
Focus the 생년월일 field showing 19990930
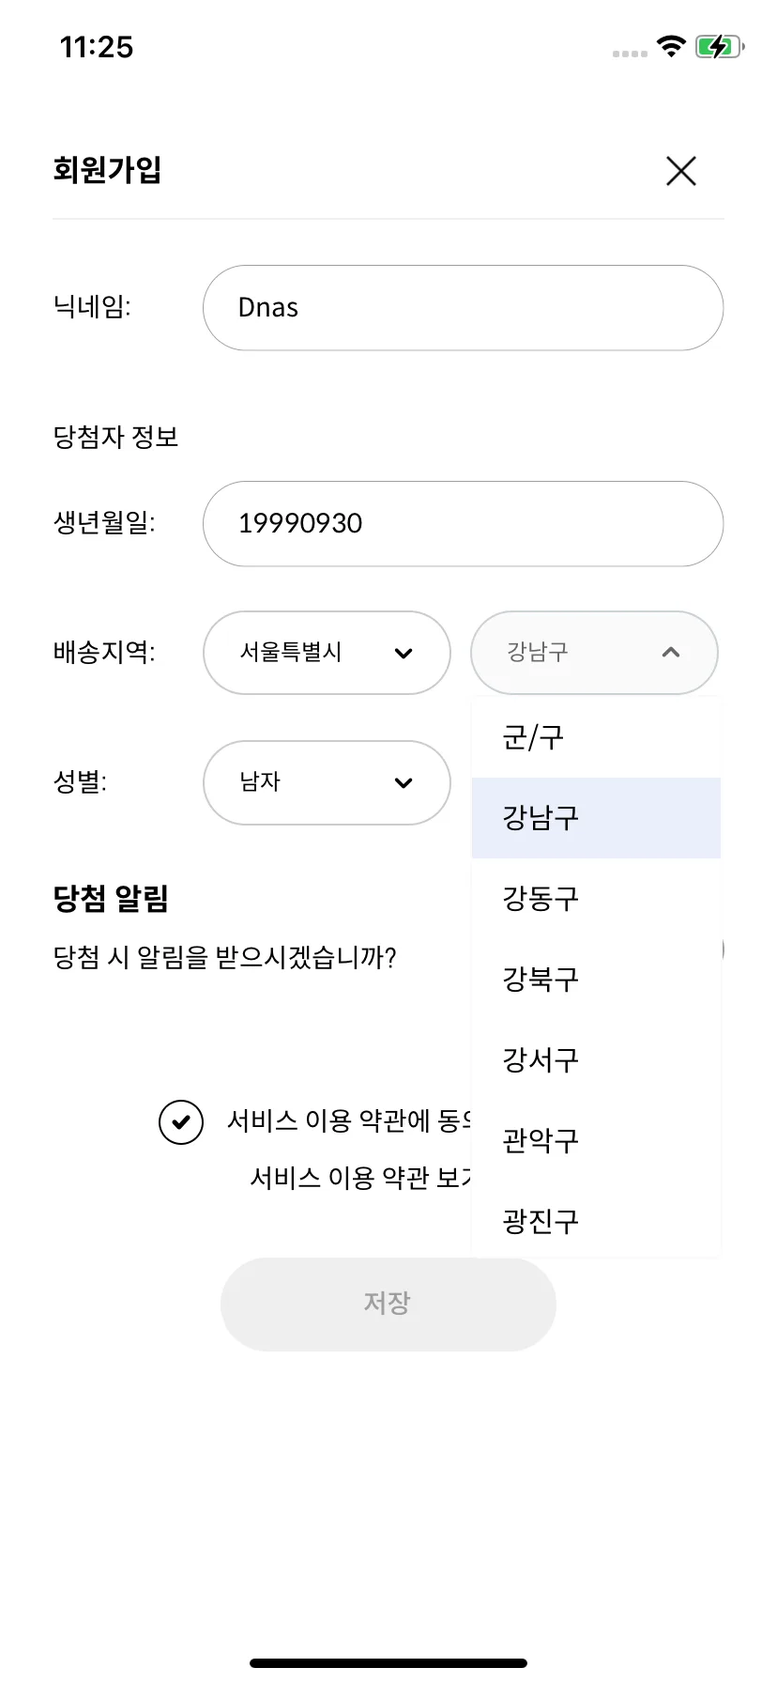[x=463, y=524]
